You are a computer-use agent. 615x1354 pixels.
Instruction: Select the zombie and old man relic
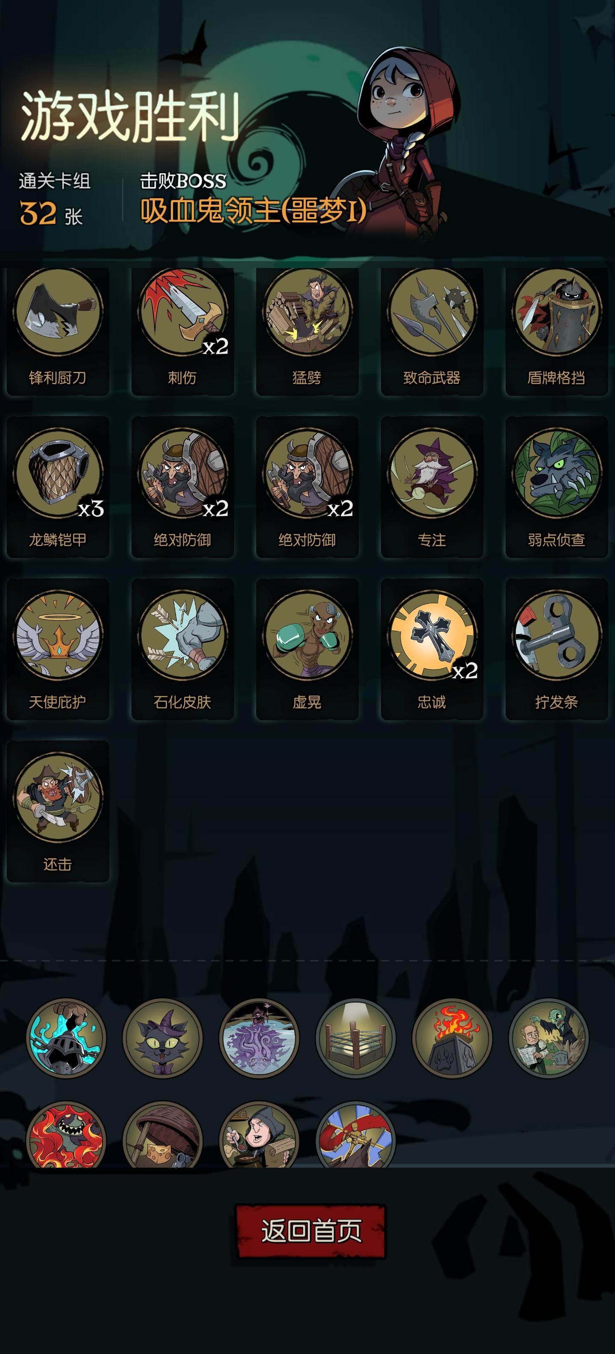click(549, 1038)
